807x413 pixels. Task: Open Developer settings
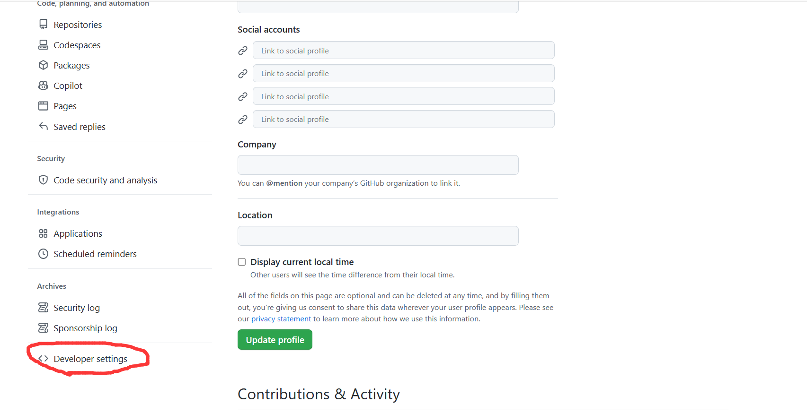pos(90,359)
